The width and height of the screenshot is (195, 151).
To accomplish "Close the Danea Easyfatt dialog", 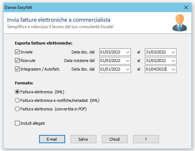I will [186, 7].
